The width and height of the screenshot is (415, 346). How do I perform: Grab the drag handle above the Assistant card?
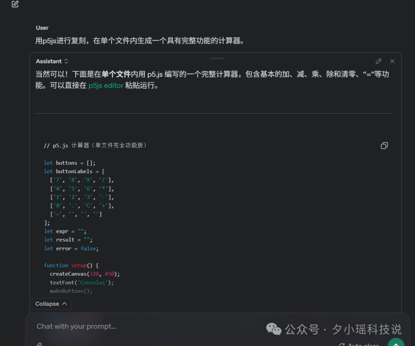217,58
